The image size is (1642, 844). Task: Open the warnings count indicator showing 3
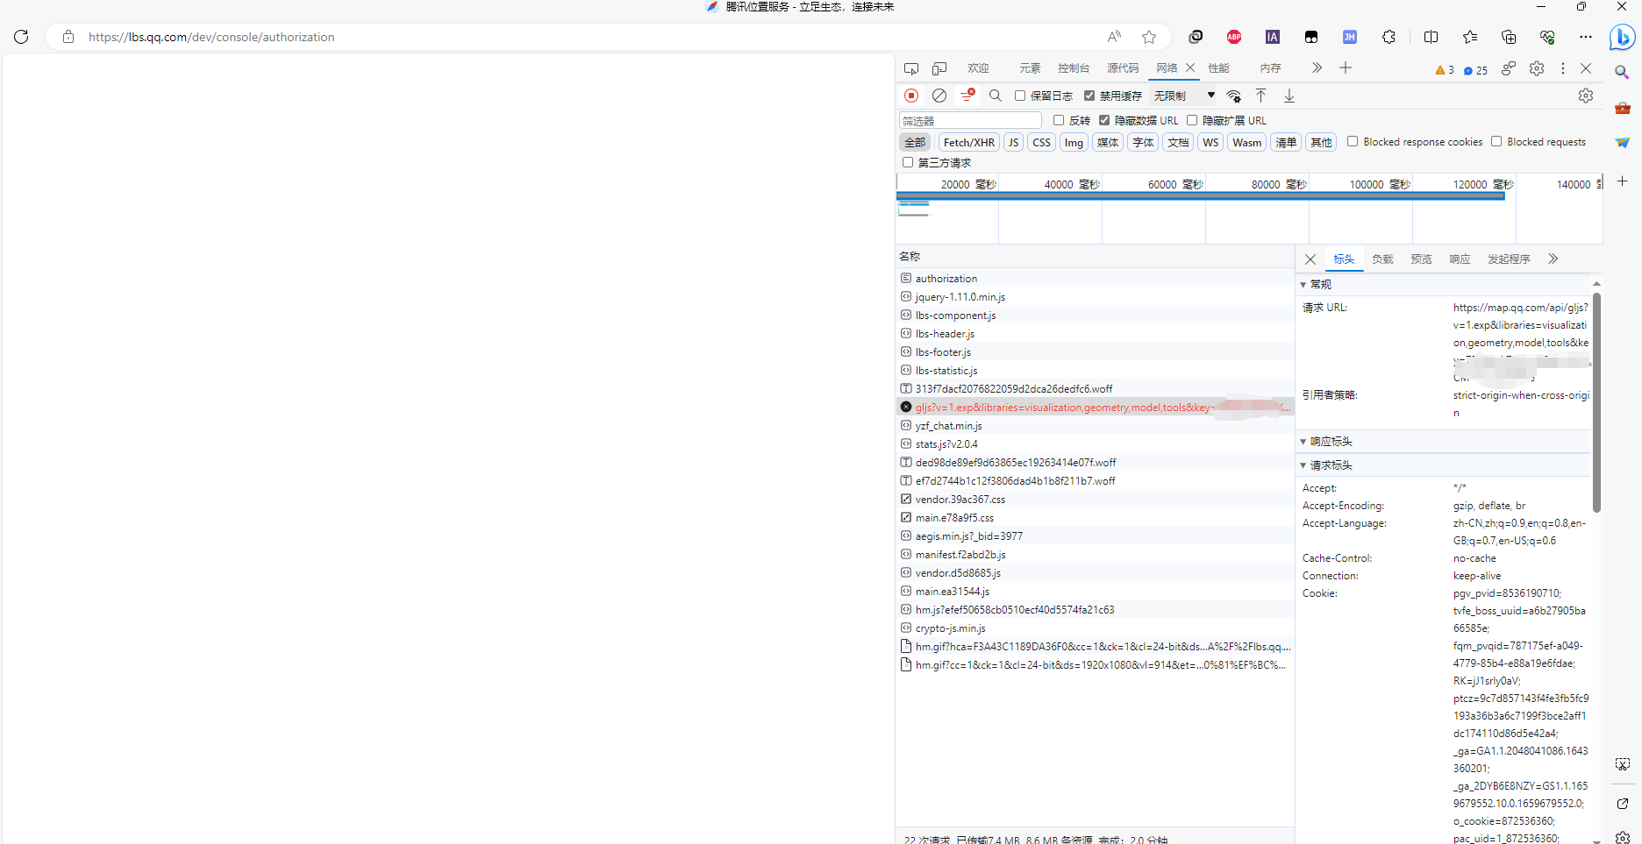1444,70
